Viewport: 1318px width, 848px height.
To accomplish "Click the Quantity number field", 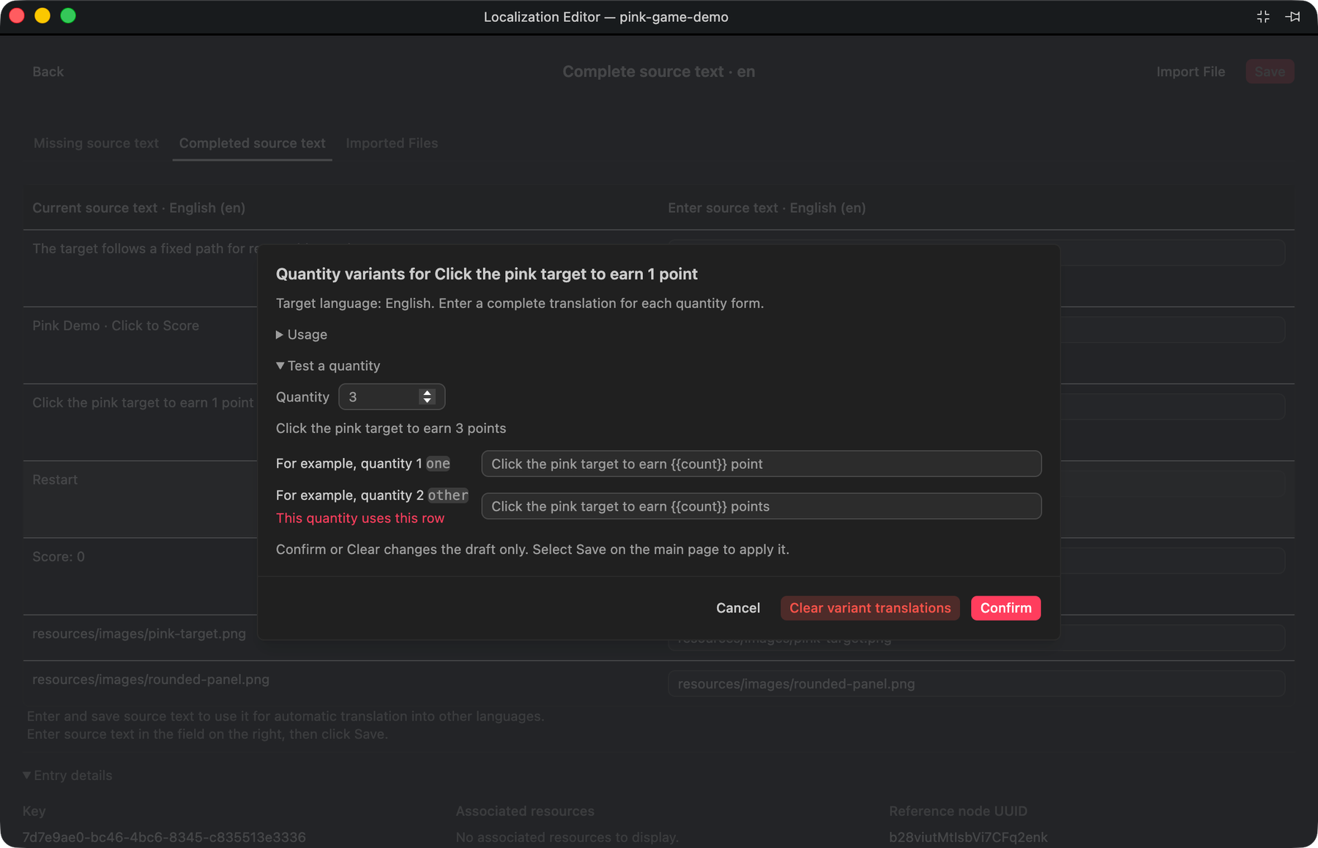I will point(392,397).
